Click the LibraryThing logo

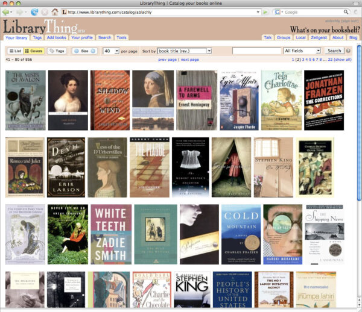click(44, 27)
